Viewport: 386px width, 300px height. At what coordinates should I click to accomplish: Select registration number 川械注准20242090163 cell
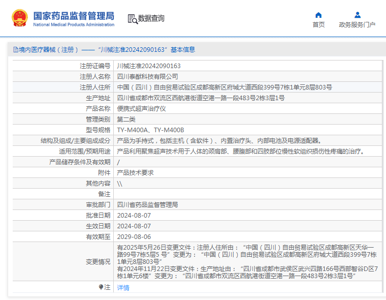click(149, 66)
